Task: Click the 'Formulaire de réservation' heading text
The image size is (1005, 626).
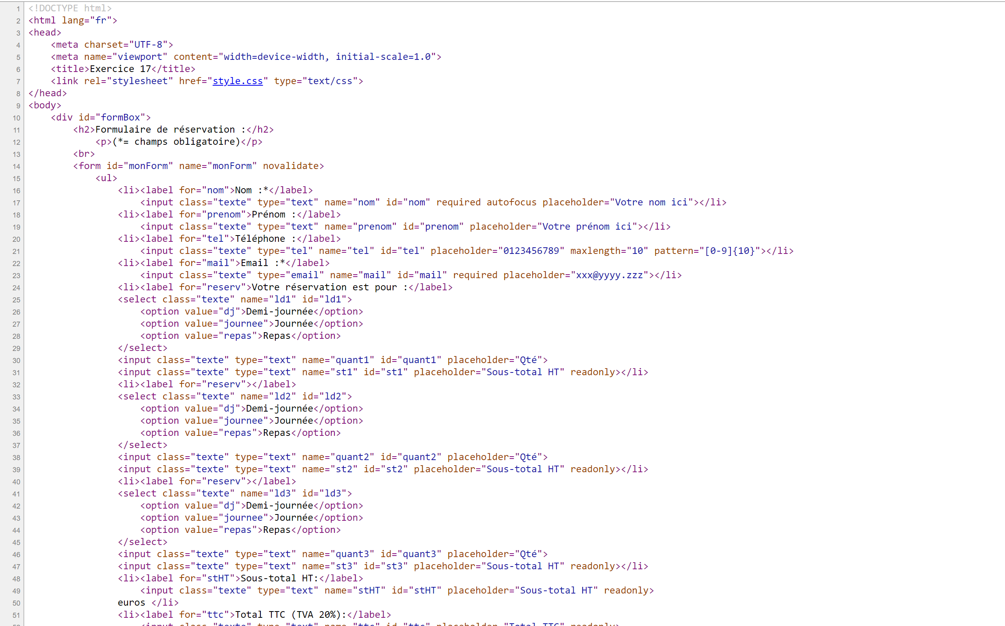Action: coord(165,130)
